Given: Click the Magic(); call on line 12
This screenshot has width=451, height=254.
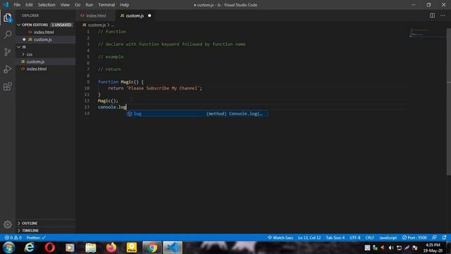Looking at the screenshot, I should 108,100.
